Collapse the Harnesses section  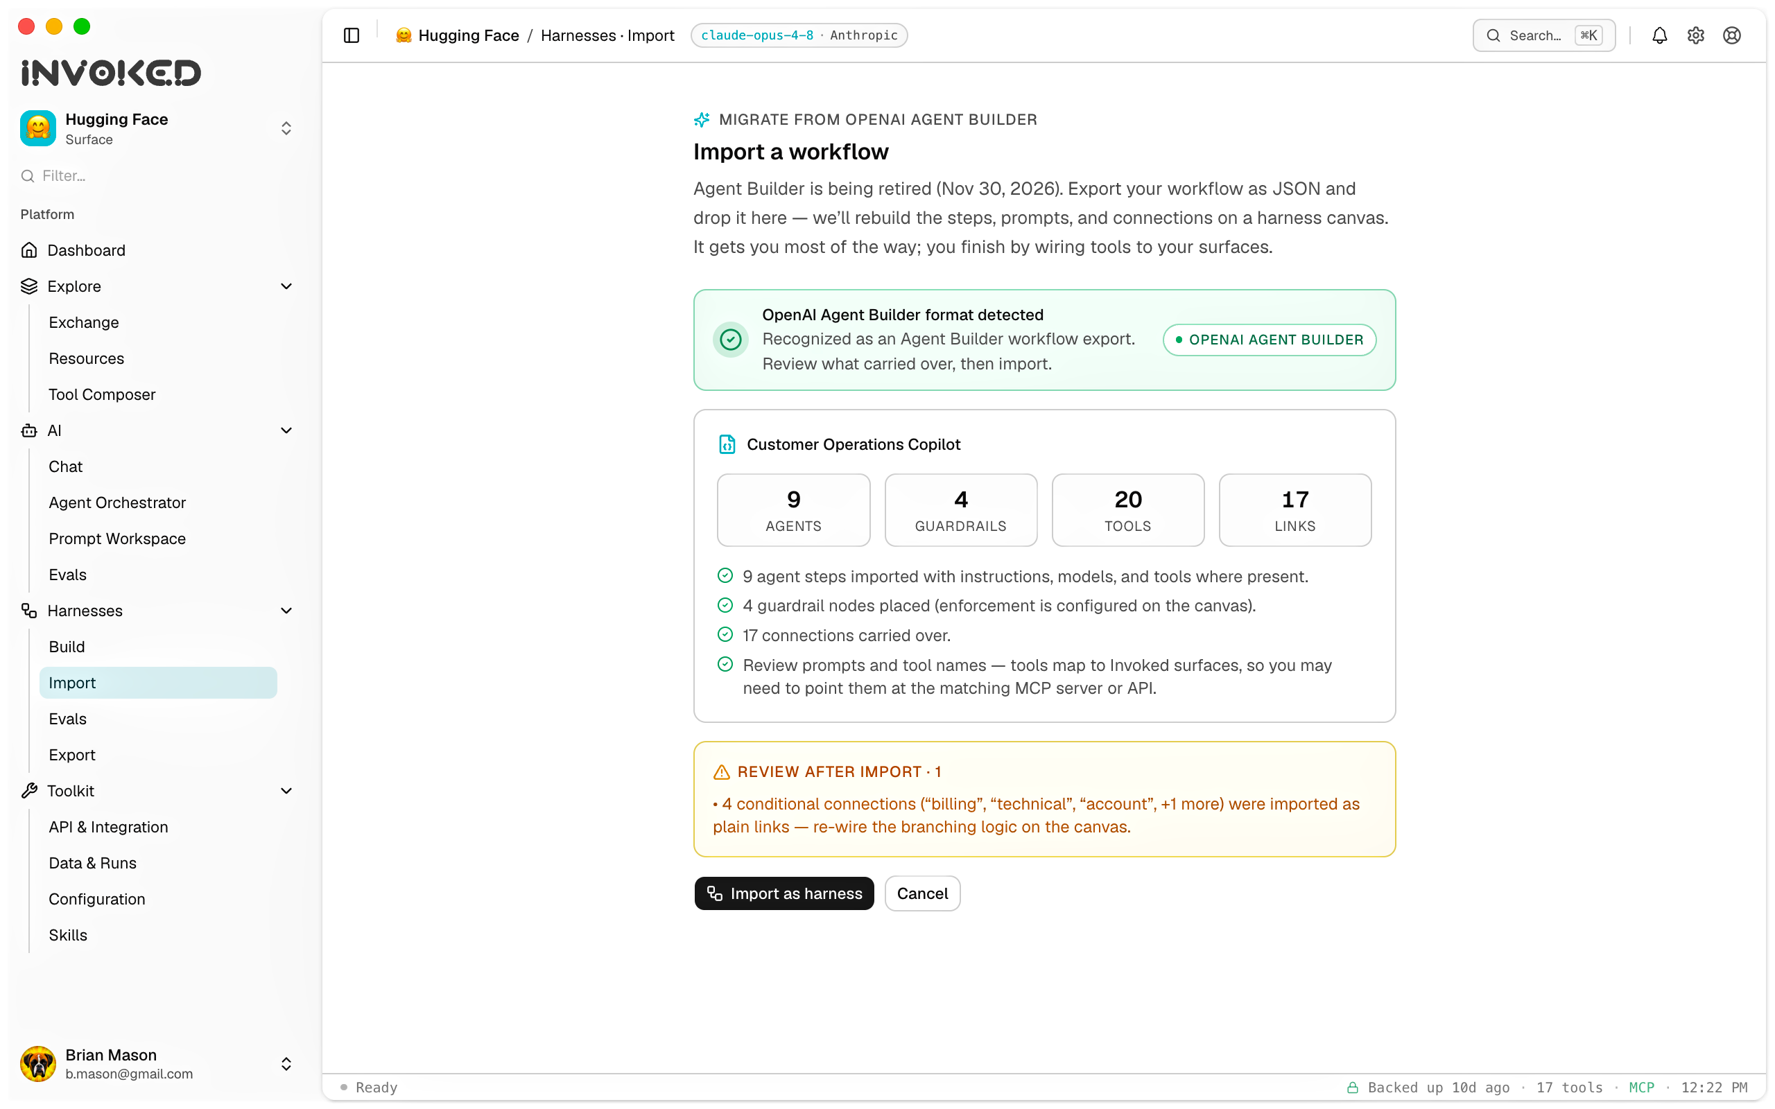(x=286, y=610)
